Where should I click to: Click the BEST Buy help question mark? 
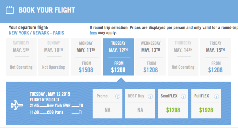[x=150, y=96]
